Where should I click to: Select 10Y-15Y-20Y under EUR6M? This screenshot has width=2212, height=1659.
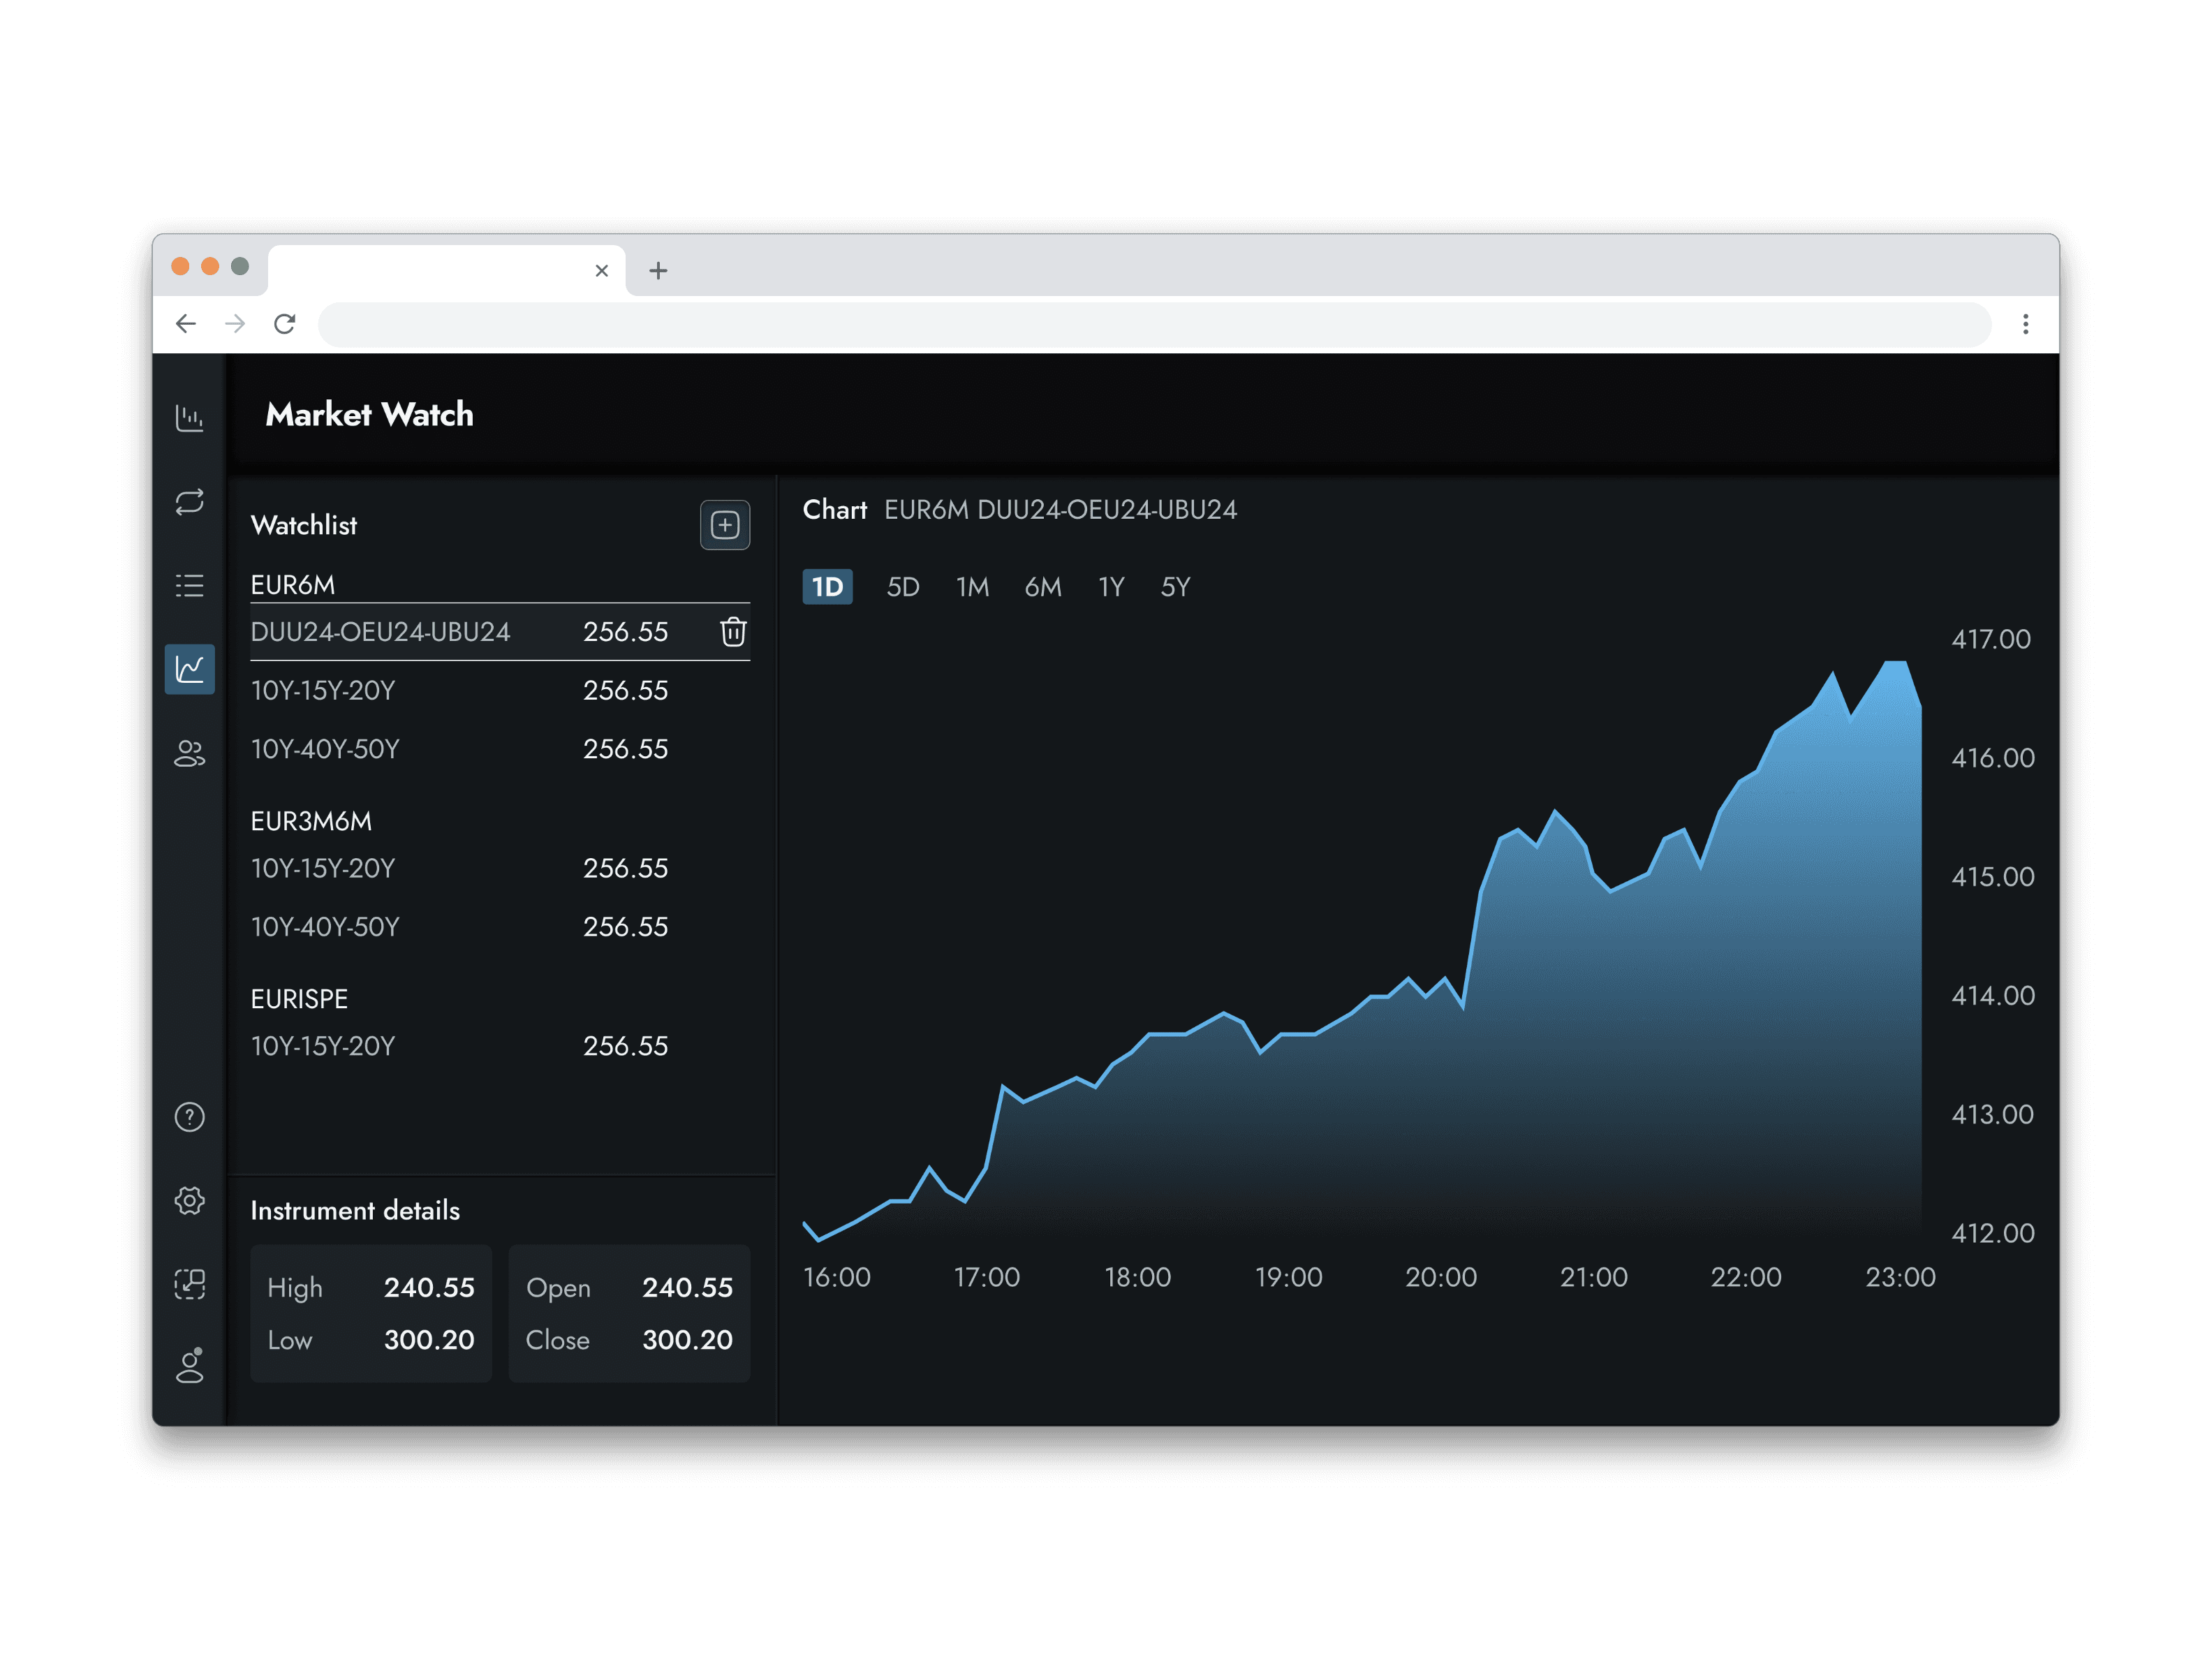coord(500,691)
